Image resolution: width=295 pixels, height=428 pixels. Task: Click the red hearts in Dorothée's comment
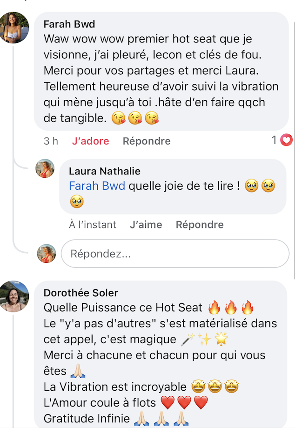(184, 402)
